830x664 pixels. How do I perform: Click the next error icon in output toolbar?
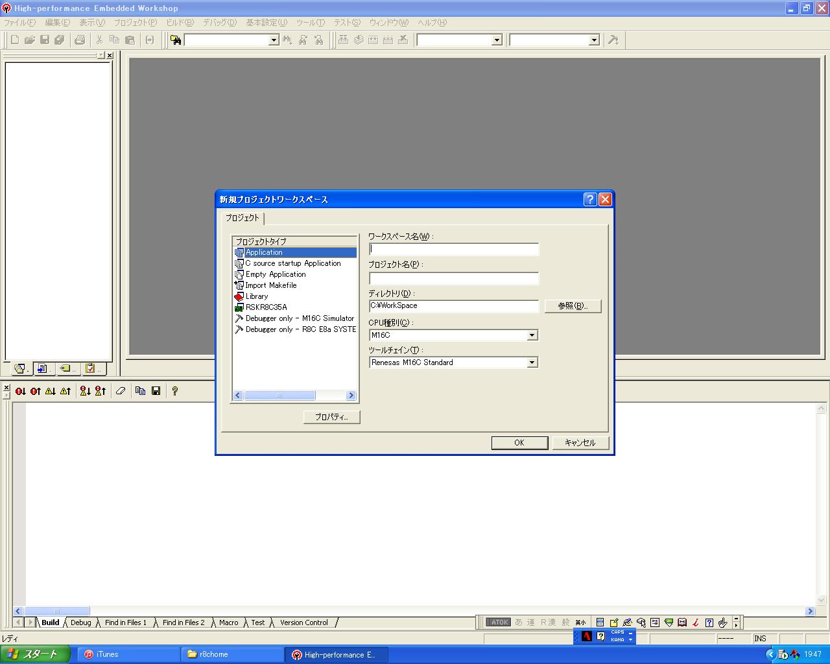[x=21, y=391]
